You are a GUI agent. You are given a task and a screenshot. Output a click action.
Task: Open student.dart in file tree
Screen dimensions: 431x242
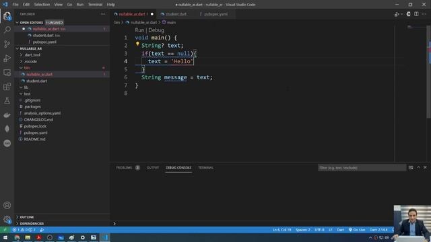(36, 81)
